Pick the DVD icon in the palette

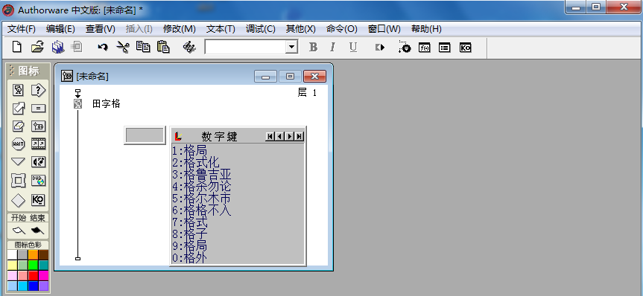pyautogui.click(x=38, y=181)
